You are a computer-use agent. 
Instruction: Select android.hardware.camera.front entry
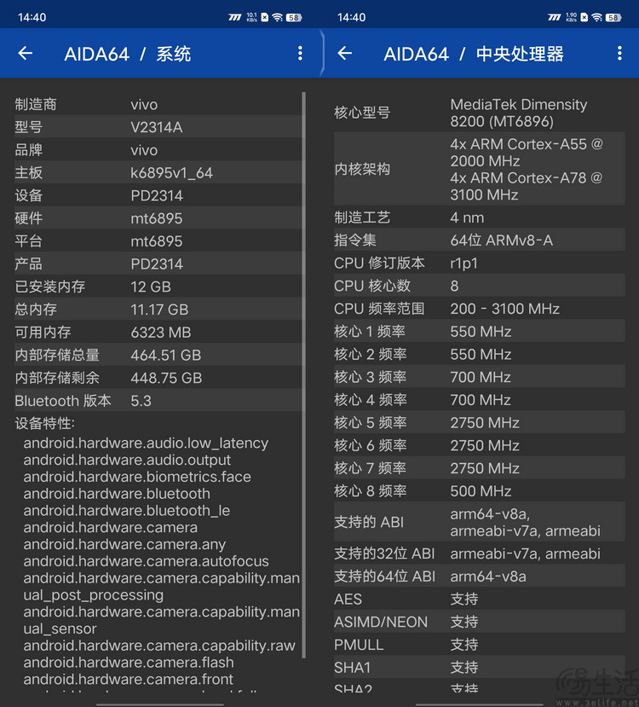pyautogui.click(x=129, y=679)
